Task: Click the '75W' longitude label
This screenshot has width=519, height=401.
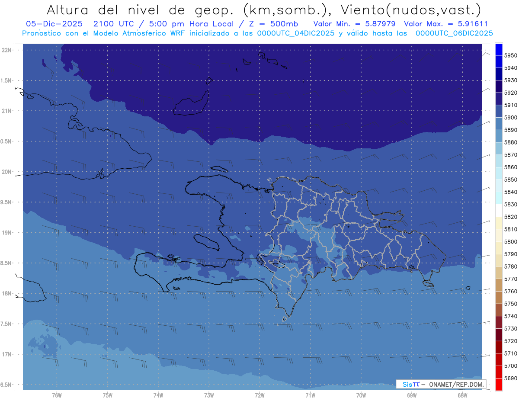Action: coord(107,395)
